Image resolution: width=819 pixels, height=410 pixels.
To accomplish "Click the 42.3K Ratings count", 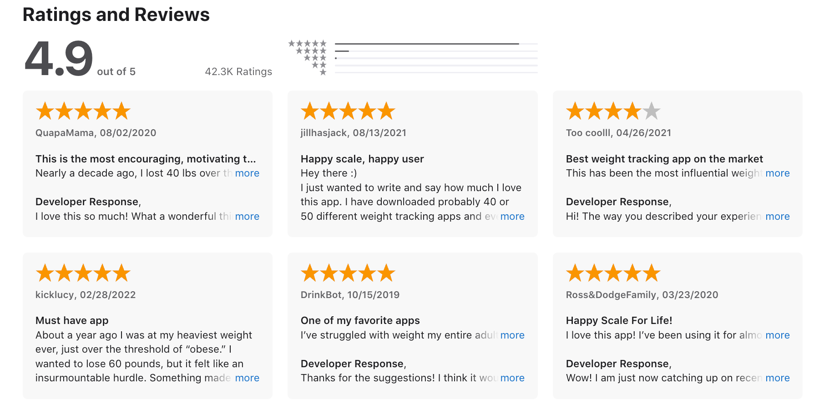I will [238, 72].
